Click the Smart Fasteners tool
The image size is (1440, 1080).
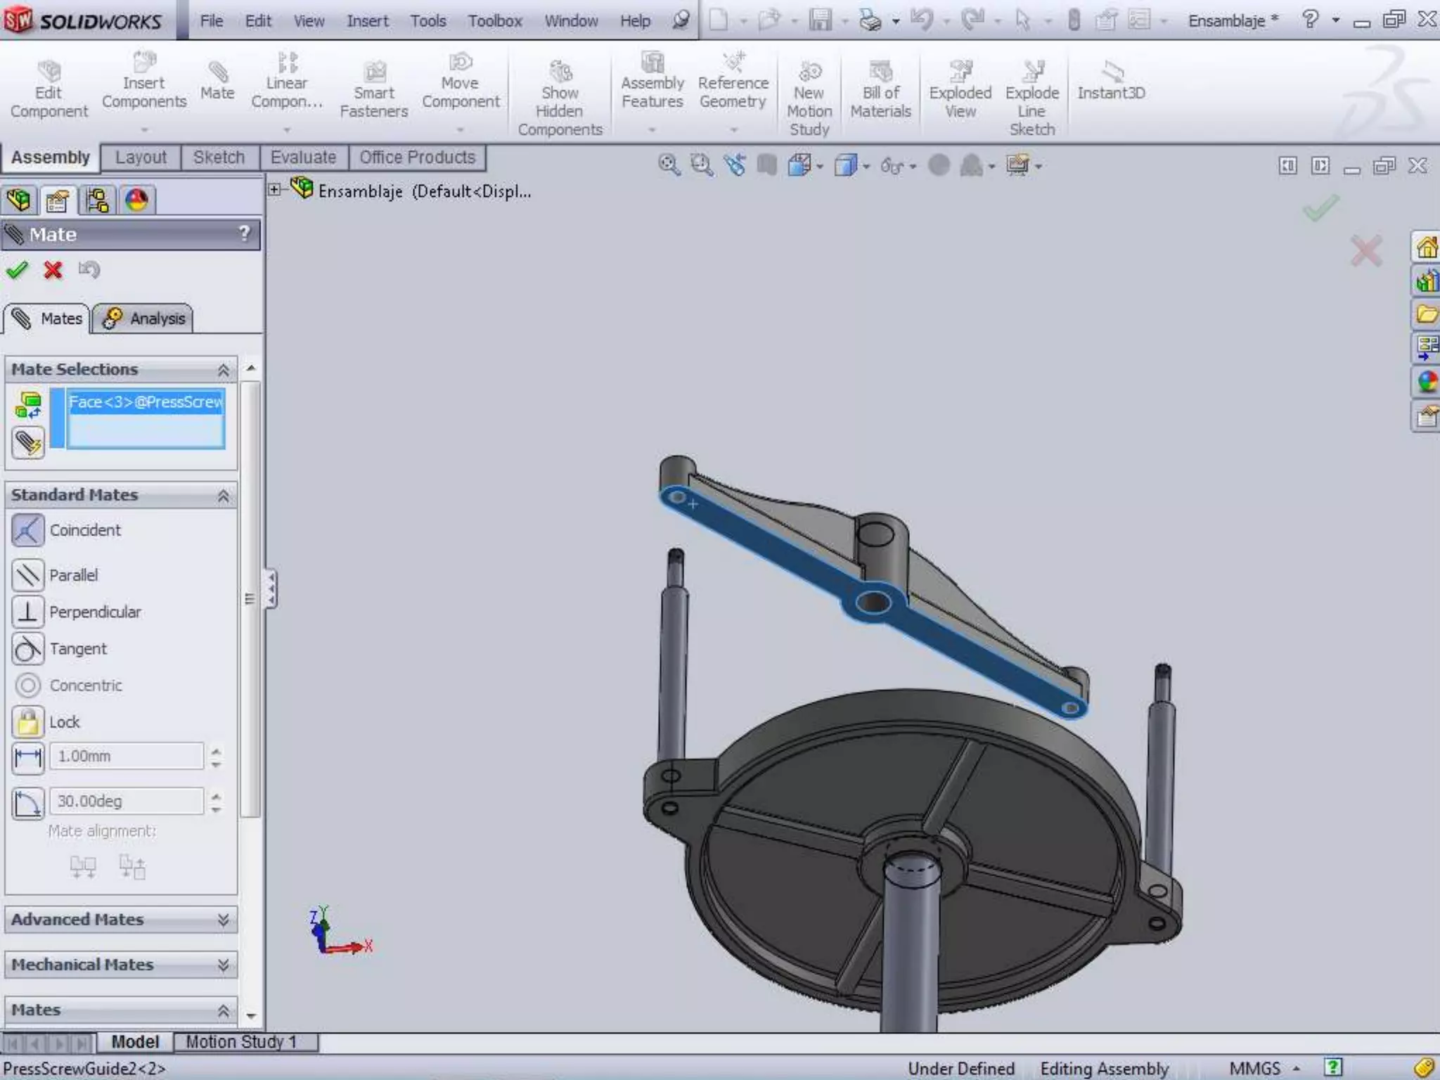(374, 90)
